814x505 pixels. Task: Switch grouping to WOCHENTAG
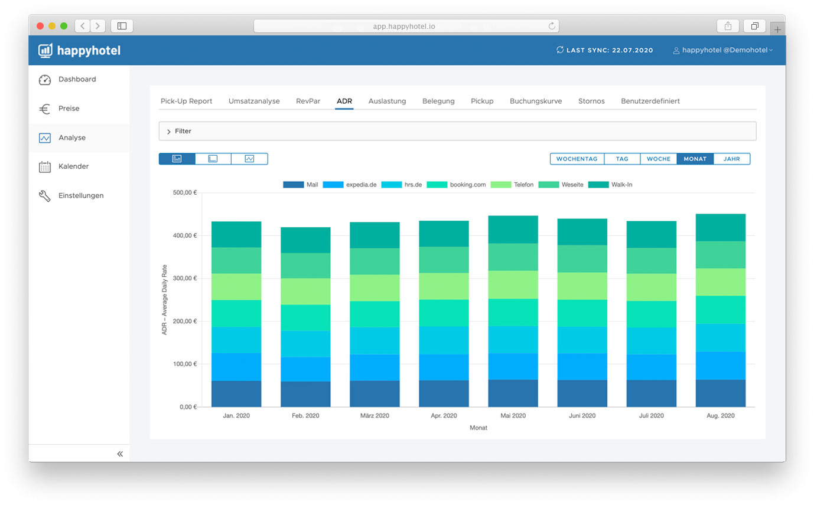click(577, 159)
